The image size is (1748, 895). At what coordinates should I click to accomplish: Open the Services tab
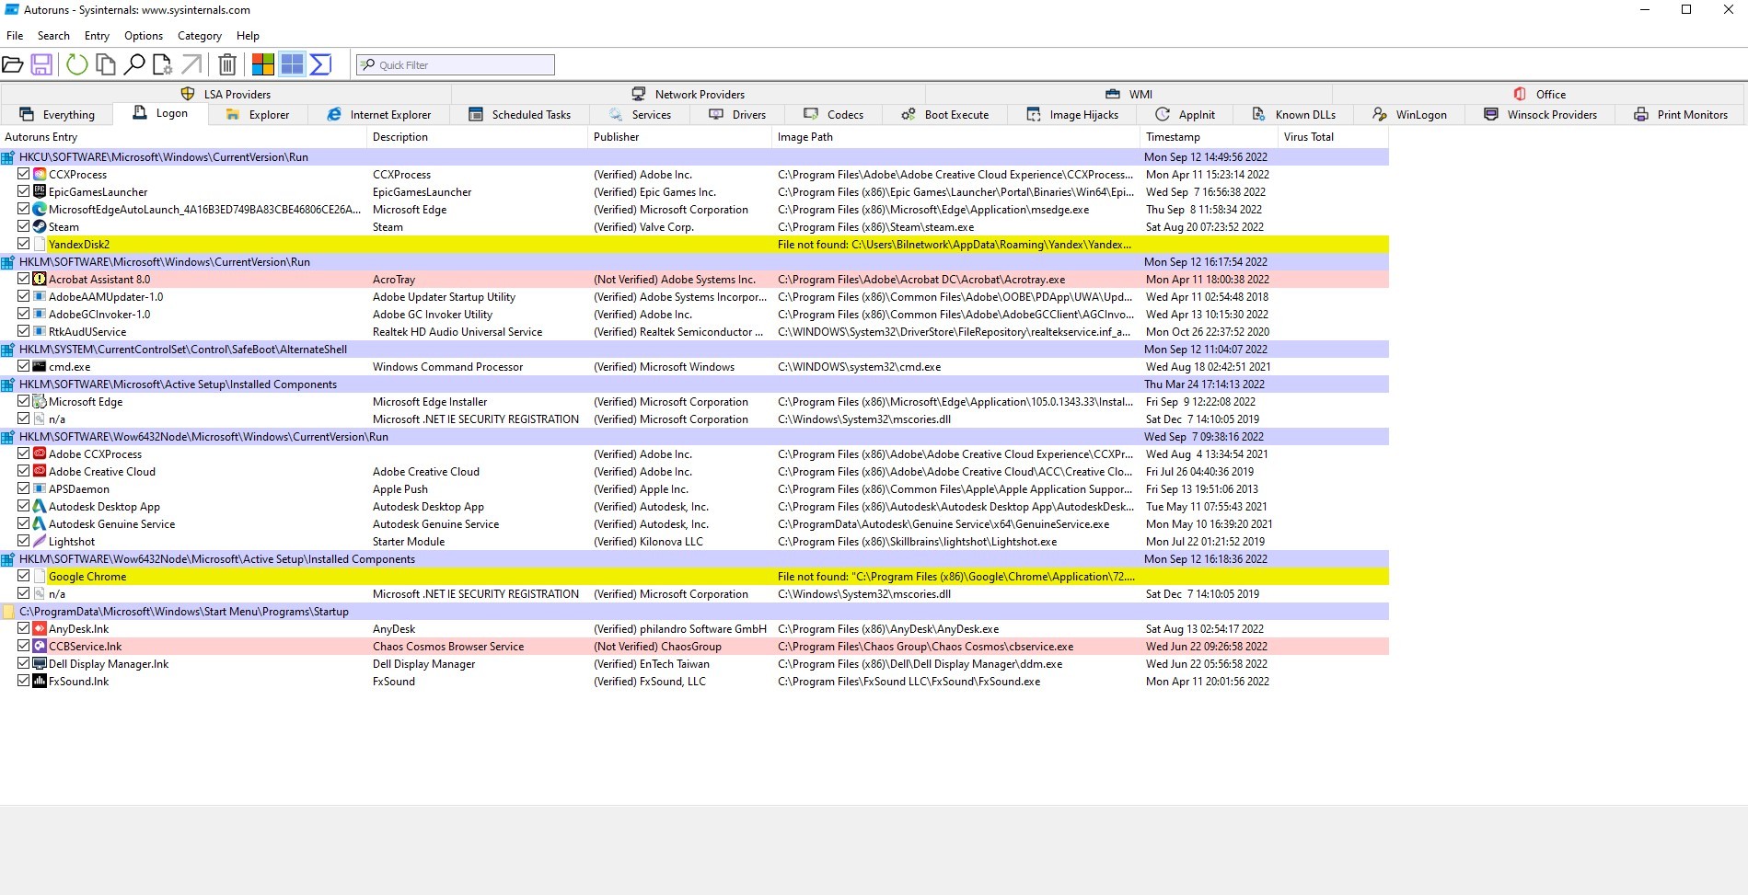(x=640, y=115)
